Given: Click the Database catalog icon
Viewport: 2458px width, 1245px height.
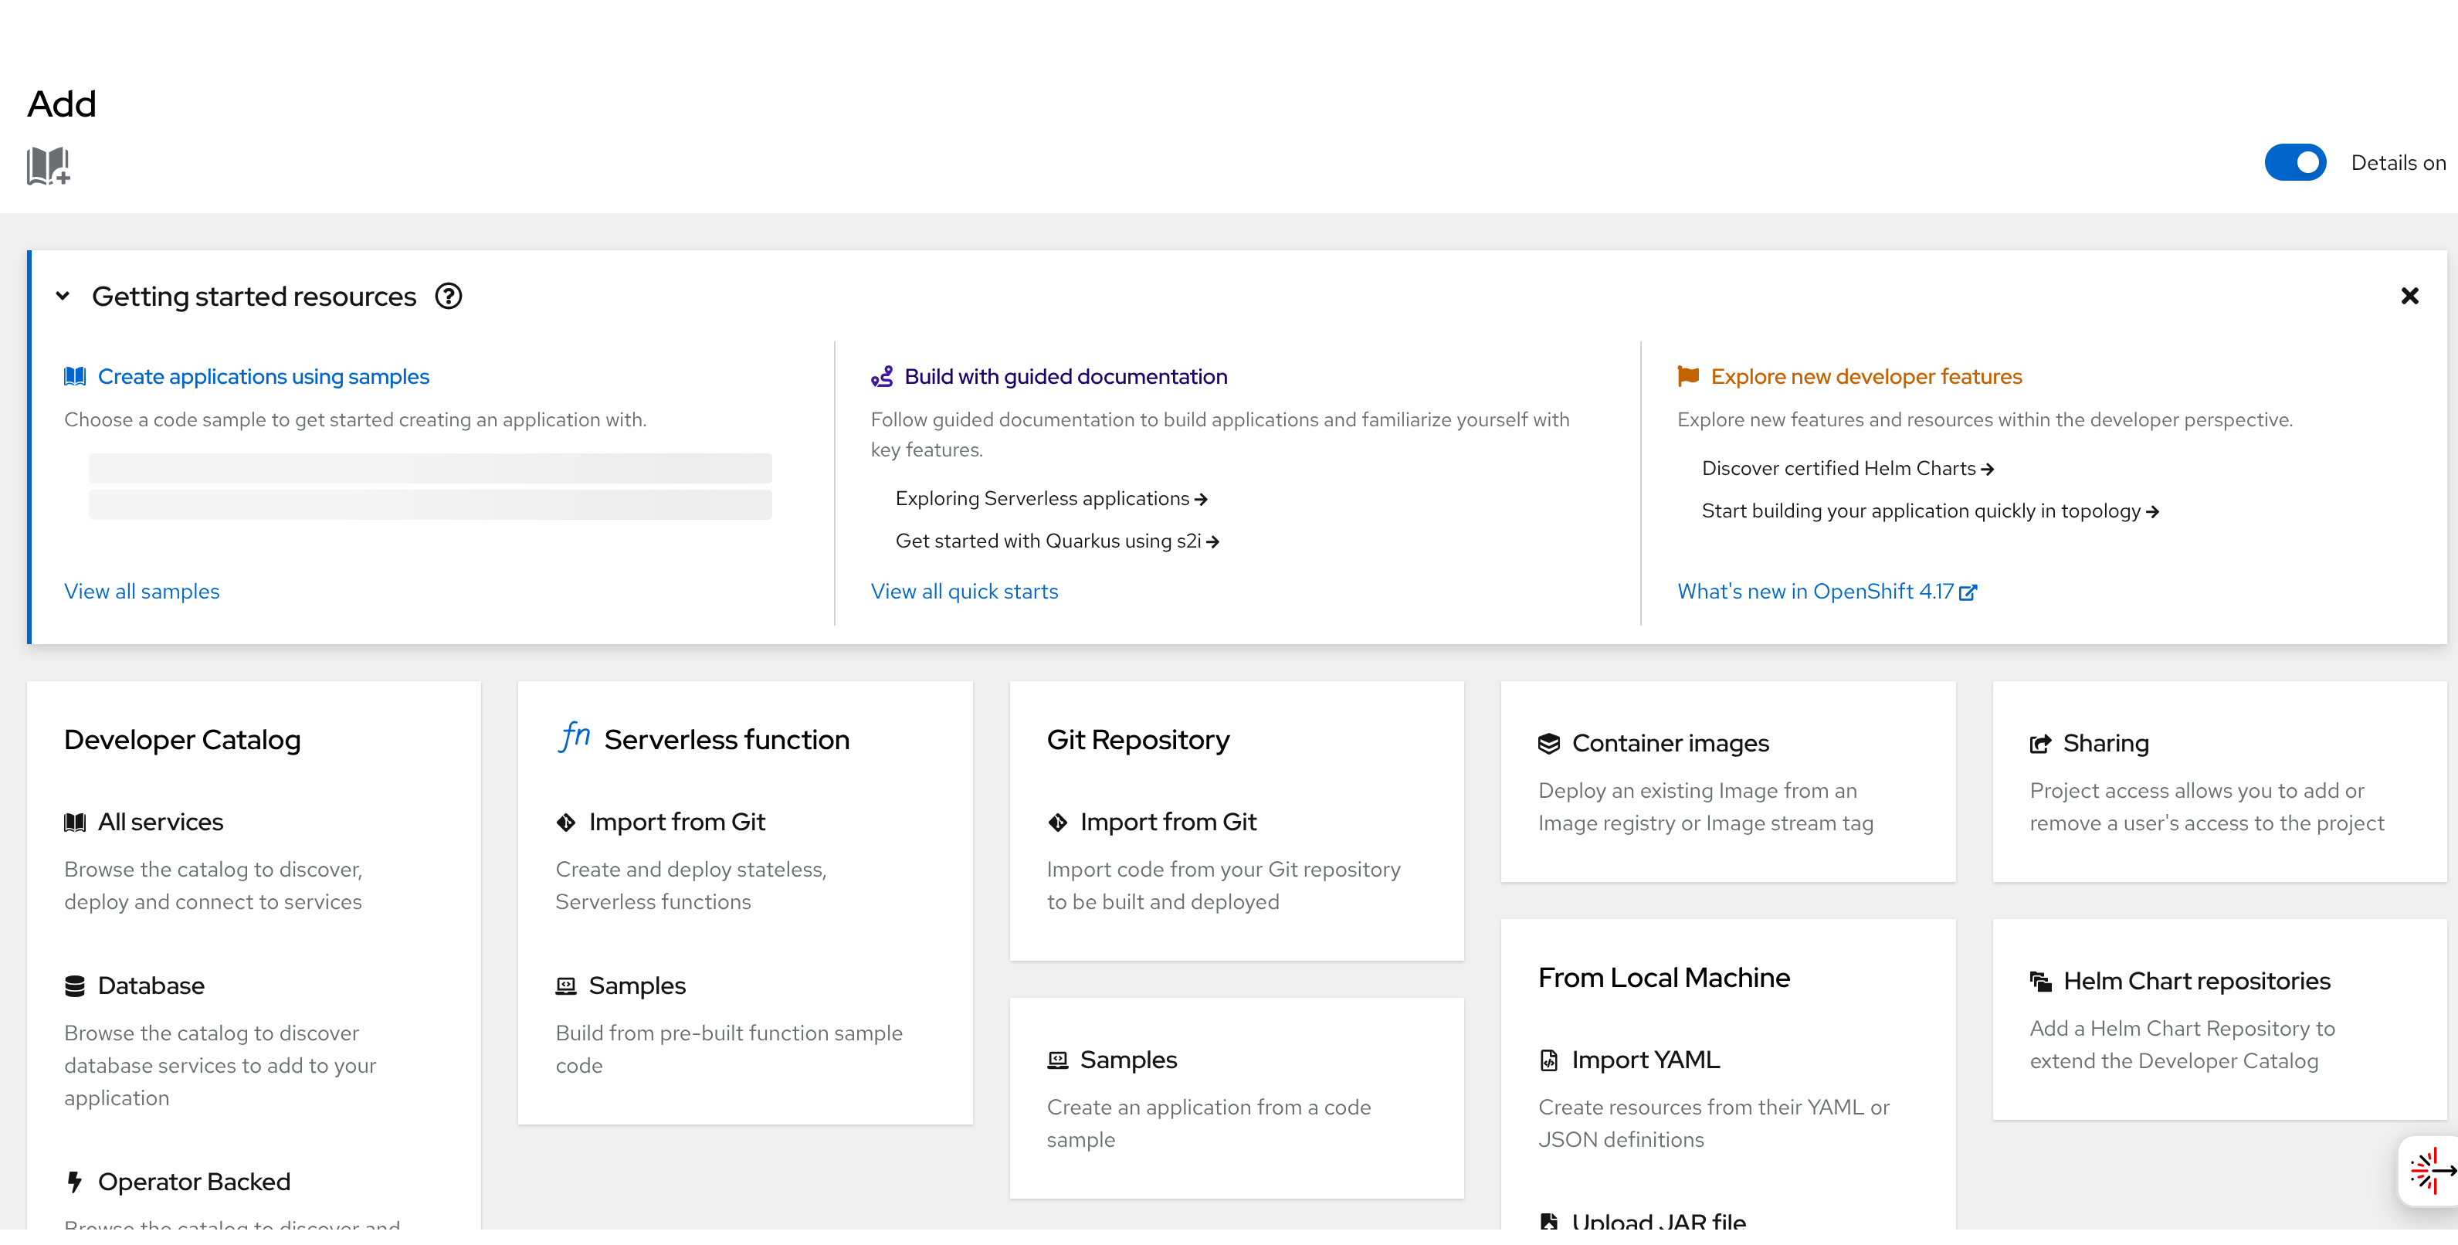Looking at the screenshot, I should click(x=74, y=986).
